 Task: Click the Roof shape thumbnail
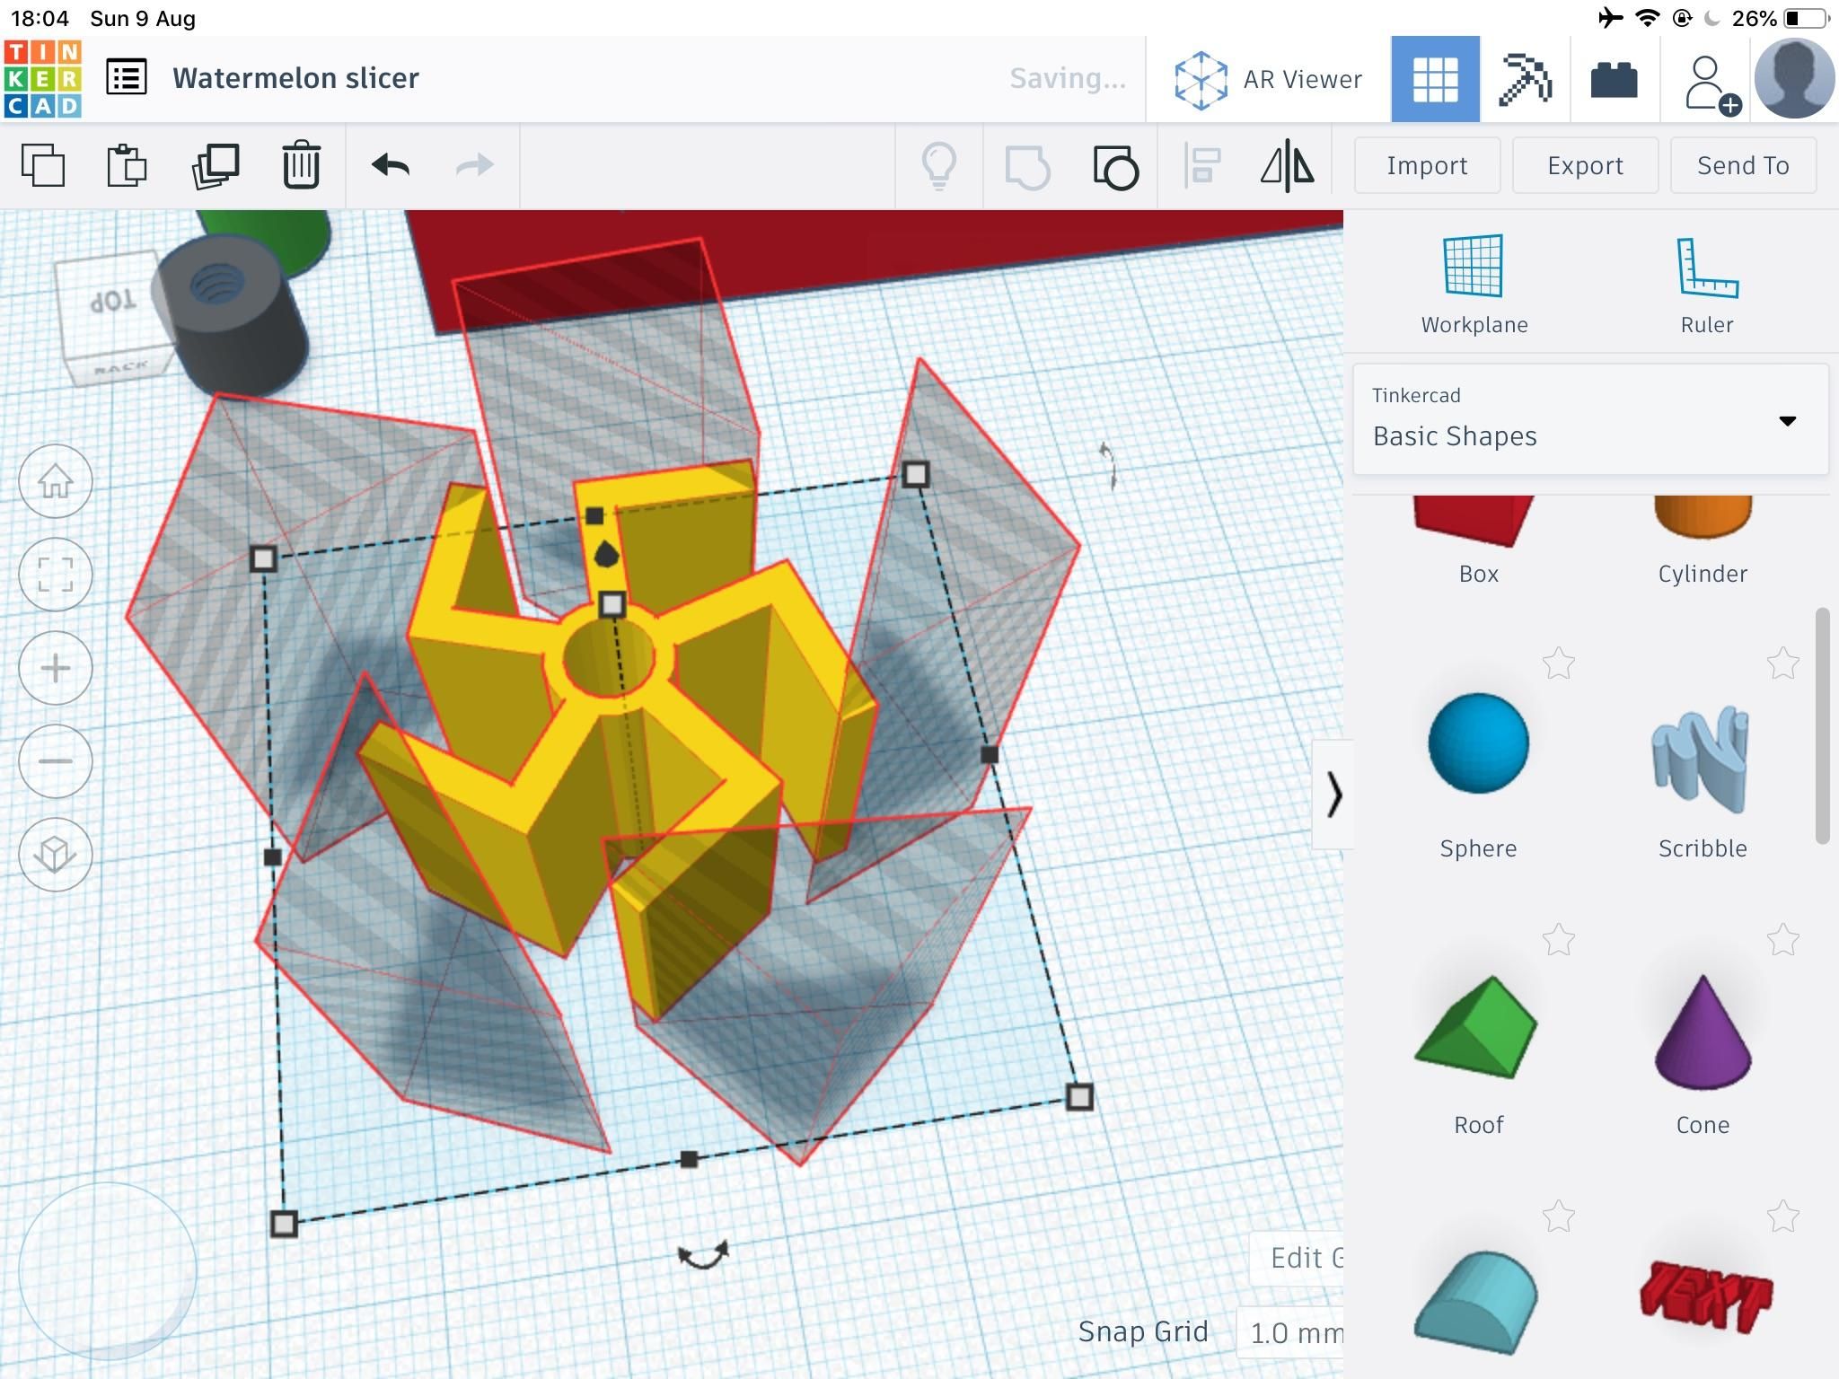(x=1478, y=1028)
